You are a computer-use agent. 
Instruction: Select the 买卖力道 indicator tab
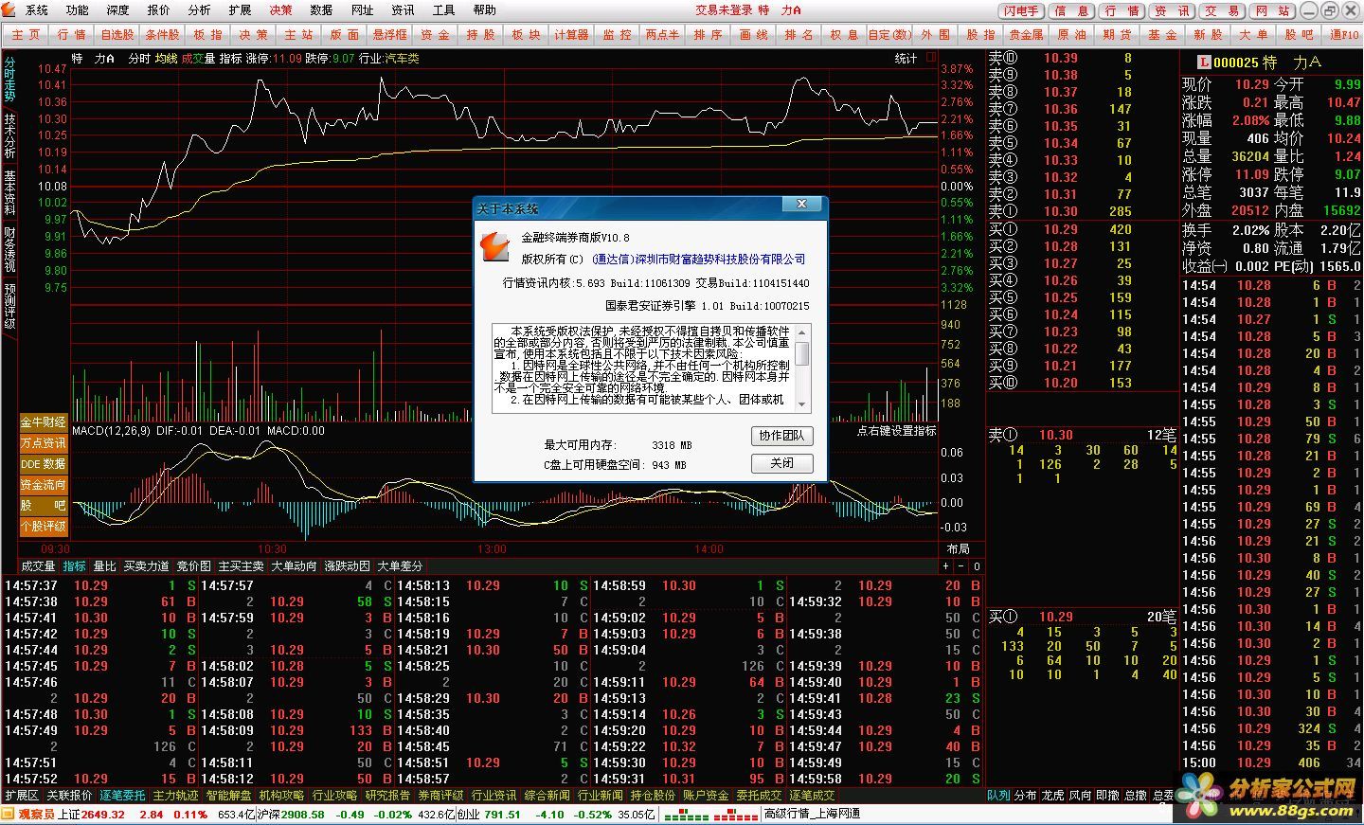(146, 565)
